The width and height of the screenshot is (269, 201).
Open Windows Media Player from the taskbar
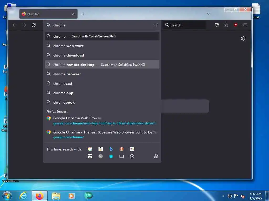pos(72,196)
